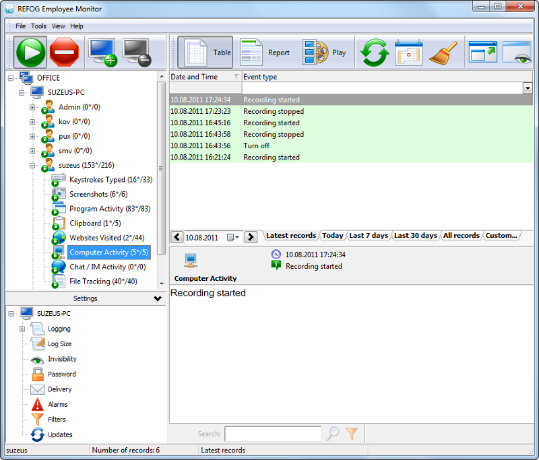Select the 17:23:23 Recording stopped row
The width and height of the screenshot is (539, 460).
coord(351,111)
